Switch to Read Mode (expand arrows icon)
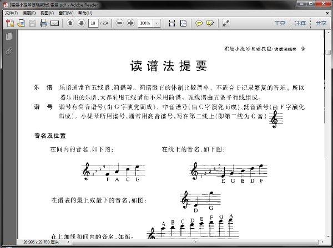Viewport: 333px width, 248px height. 226,23
